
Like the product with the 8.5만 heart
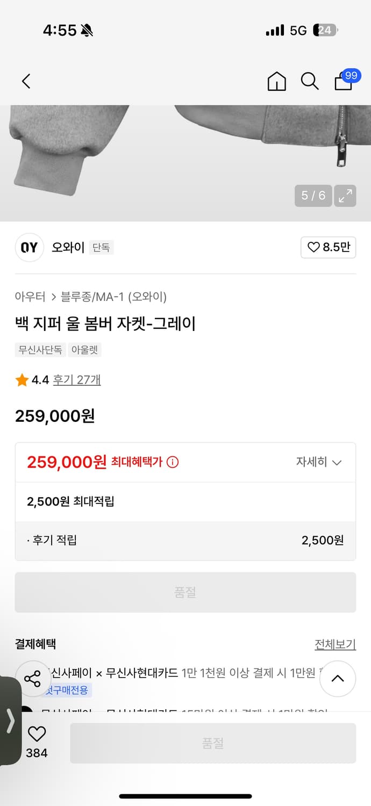[x=329, y=247]
